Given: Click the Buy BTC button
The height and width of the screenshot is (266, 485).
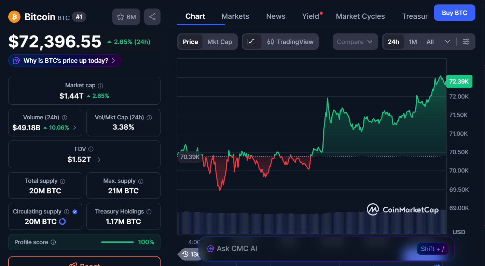Looking at the screenshot, I should [x=454, y=13].
